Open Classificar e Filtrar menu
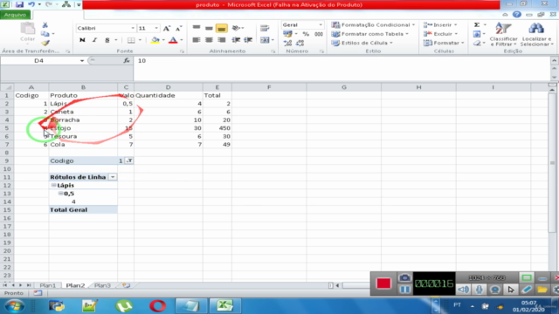 503,34
